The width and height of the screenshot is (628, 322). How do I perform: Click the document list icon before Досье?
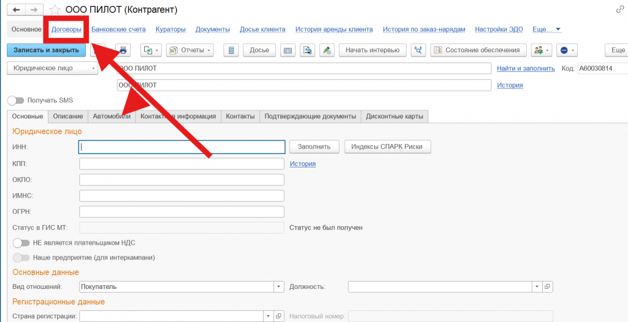pos(231,50)
